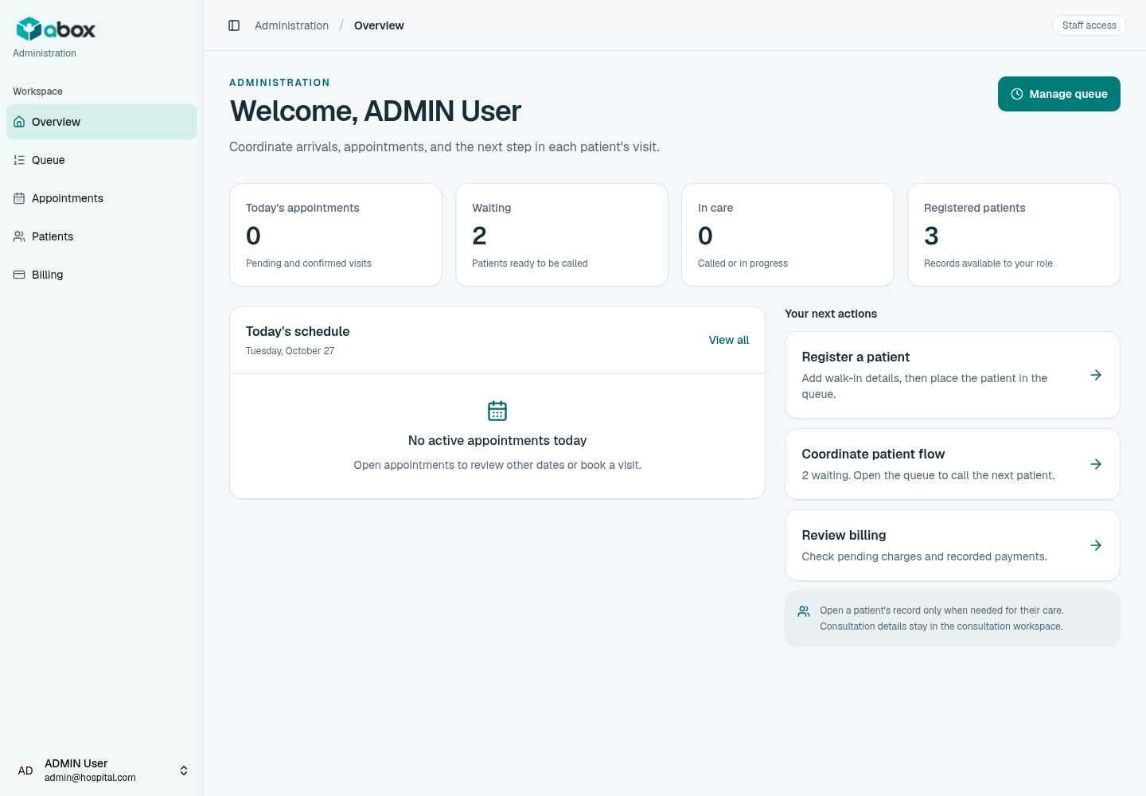Open Appointments from the sidebar
This screenshot has width=1146, height=796.
click(x=101, y=198)
